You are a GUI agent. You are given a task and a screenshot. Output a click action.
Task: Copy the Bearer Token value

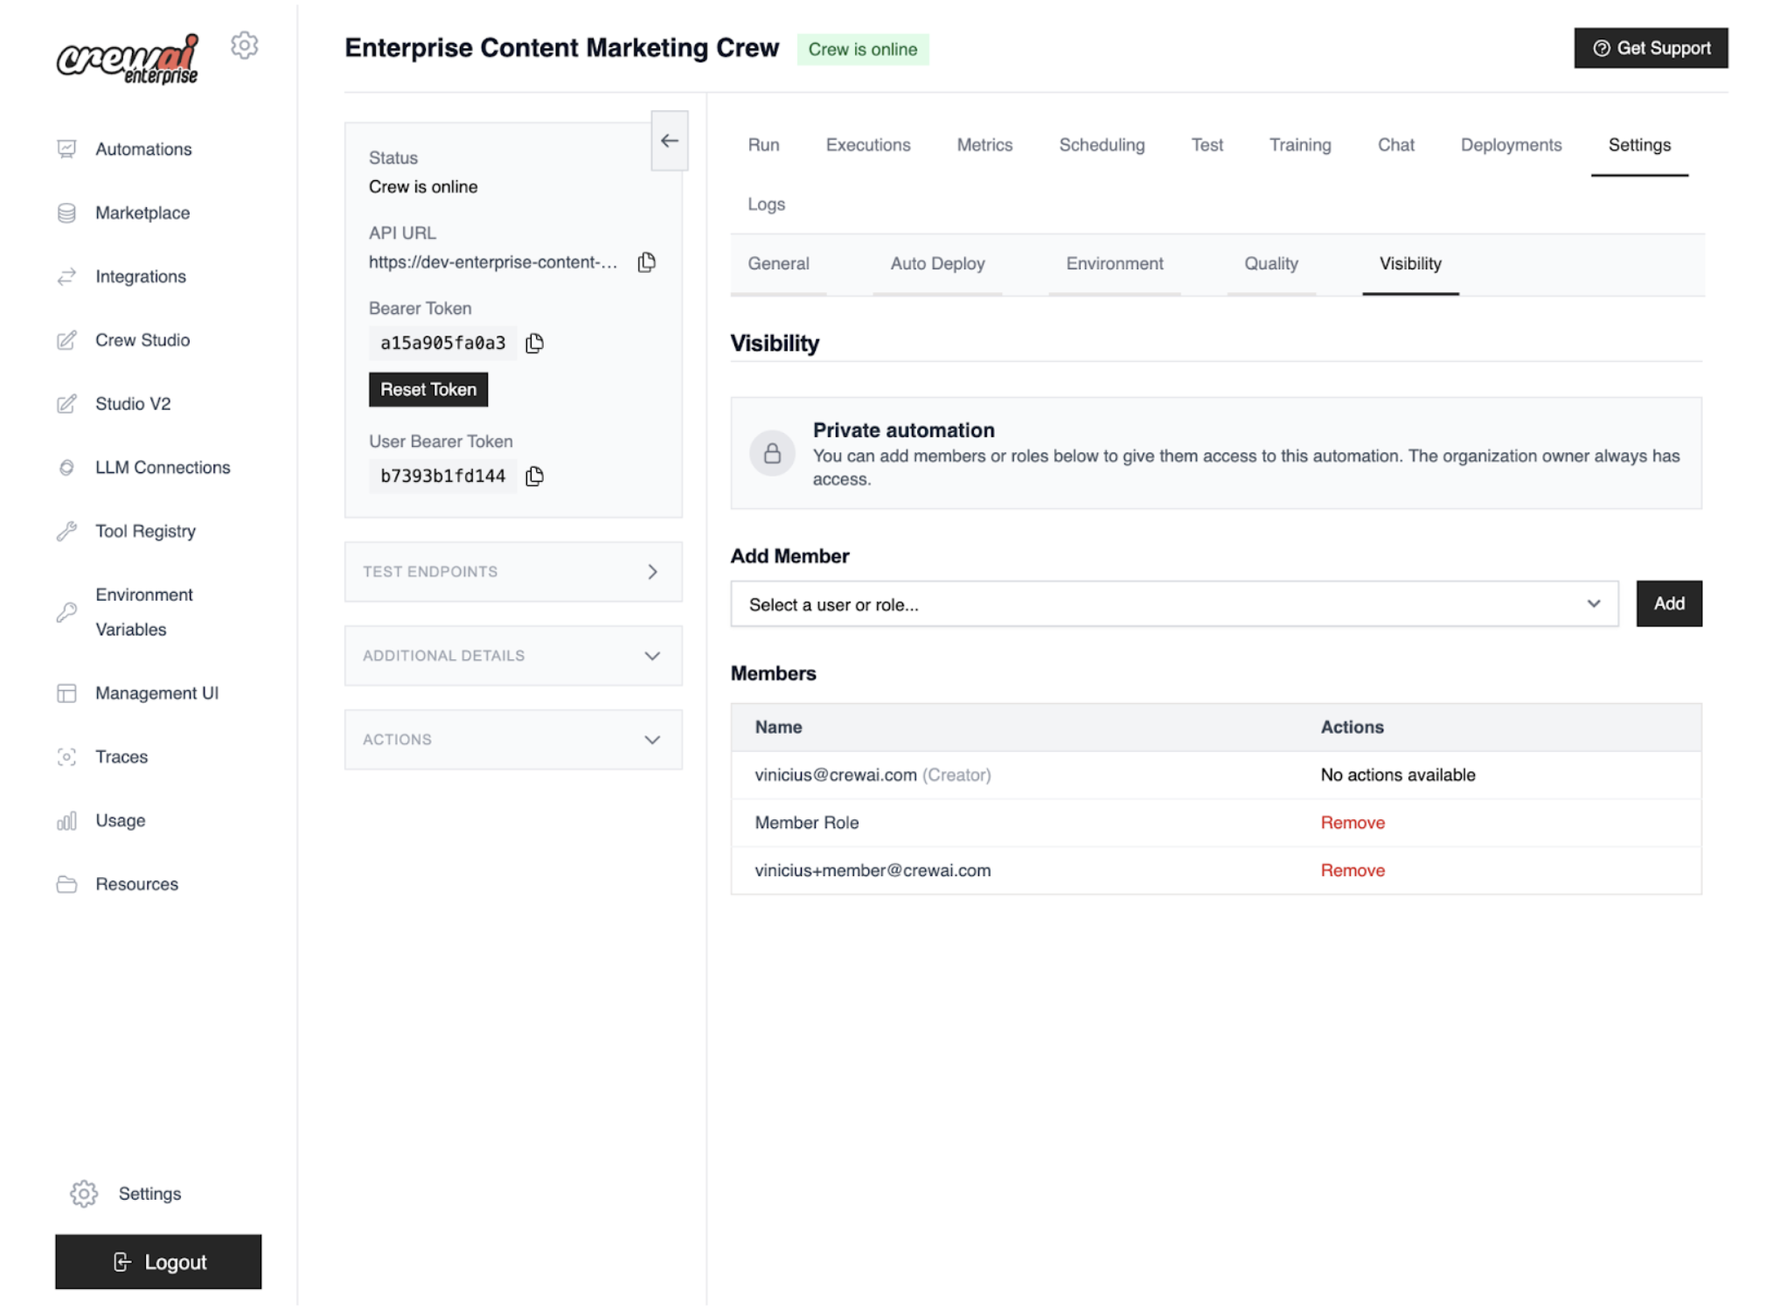534,343
